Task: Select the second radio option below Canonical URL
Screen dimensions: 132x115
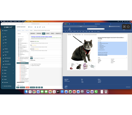Action: 31,66
